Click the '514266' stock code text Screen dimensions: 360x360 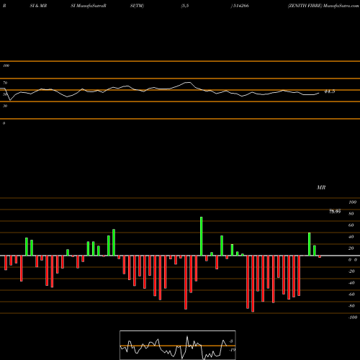pyautogui.click(x=241, y=6)
